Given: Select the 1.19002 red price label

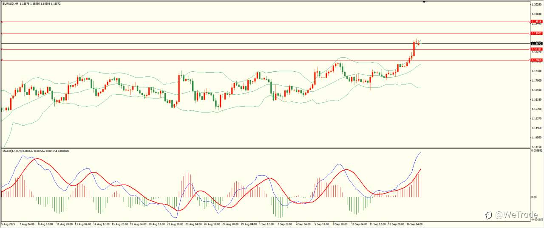Looking at the screenshot, I should (537, 33).
